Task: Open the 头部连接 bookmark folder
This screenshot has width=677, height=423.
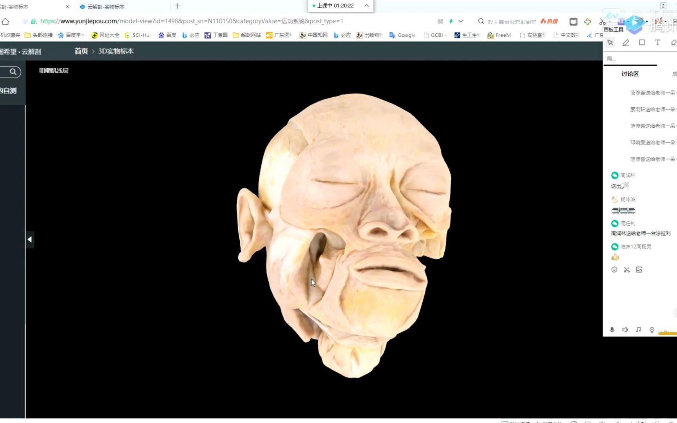Action: point(38,35)
